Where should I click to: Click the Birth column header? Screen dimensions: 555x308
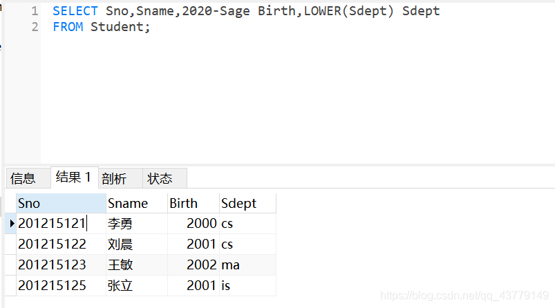coord(194,203)
